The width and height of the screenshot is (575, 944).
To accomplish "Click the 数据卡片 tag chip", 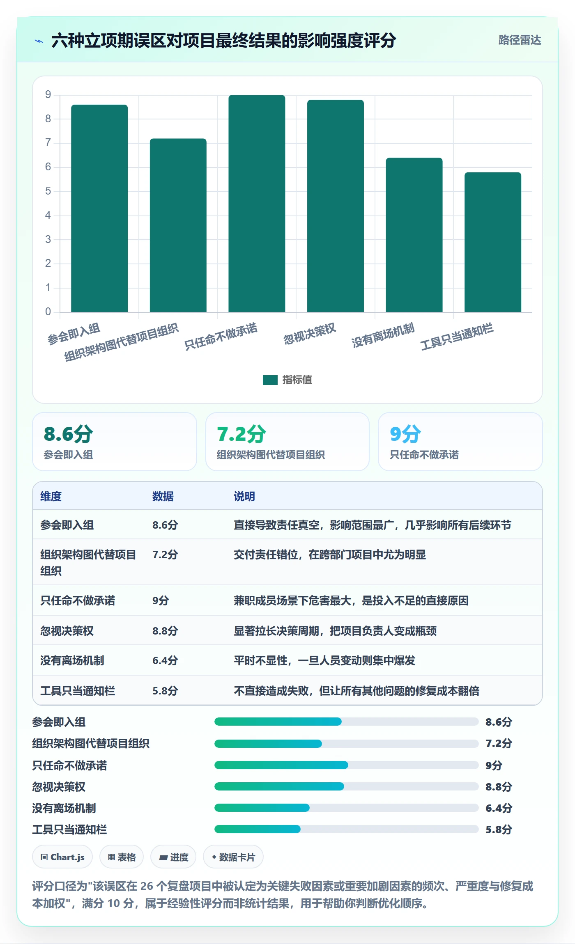I will point(233,857).
